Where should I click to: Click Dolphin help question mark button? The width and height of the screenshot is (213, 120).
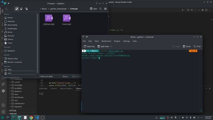(x=97, y=4)
